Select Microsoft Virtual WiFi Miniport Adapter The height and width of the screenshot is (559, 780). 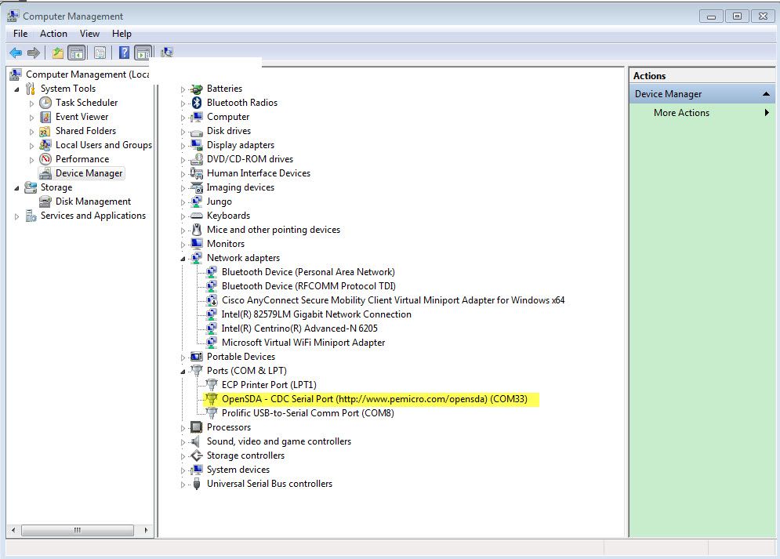(303, 343)
